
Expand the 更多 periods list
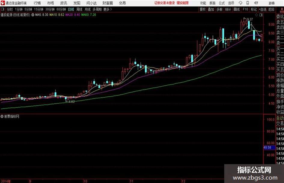108,9
